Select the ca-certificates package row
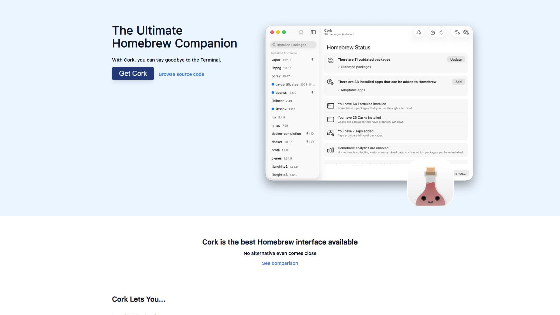This screenshot has width=560, height=315. 293,85
